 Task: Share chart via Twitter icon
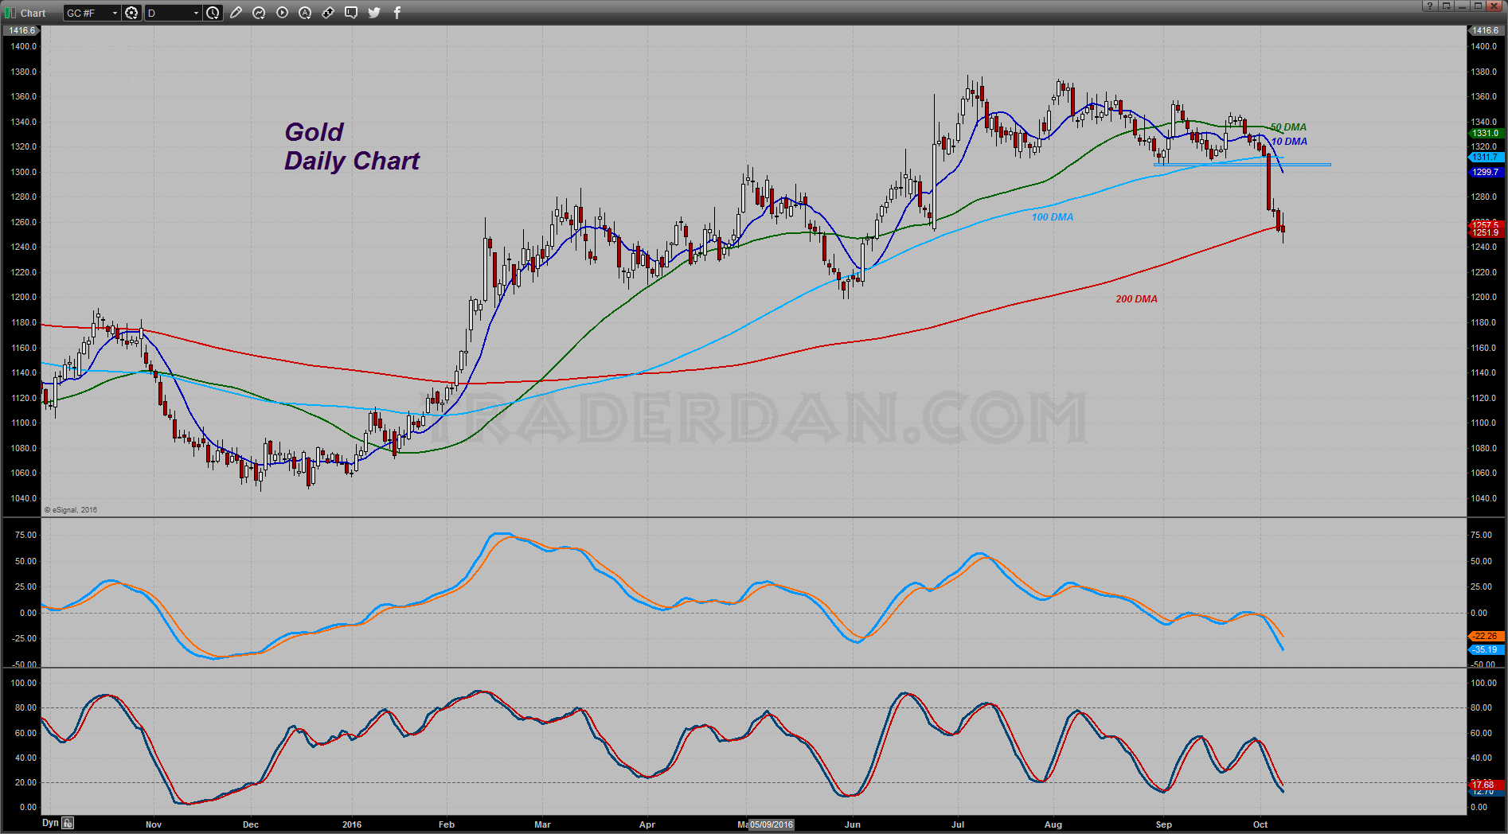pyautogui.click(x=374, y=13)
